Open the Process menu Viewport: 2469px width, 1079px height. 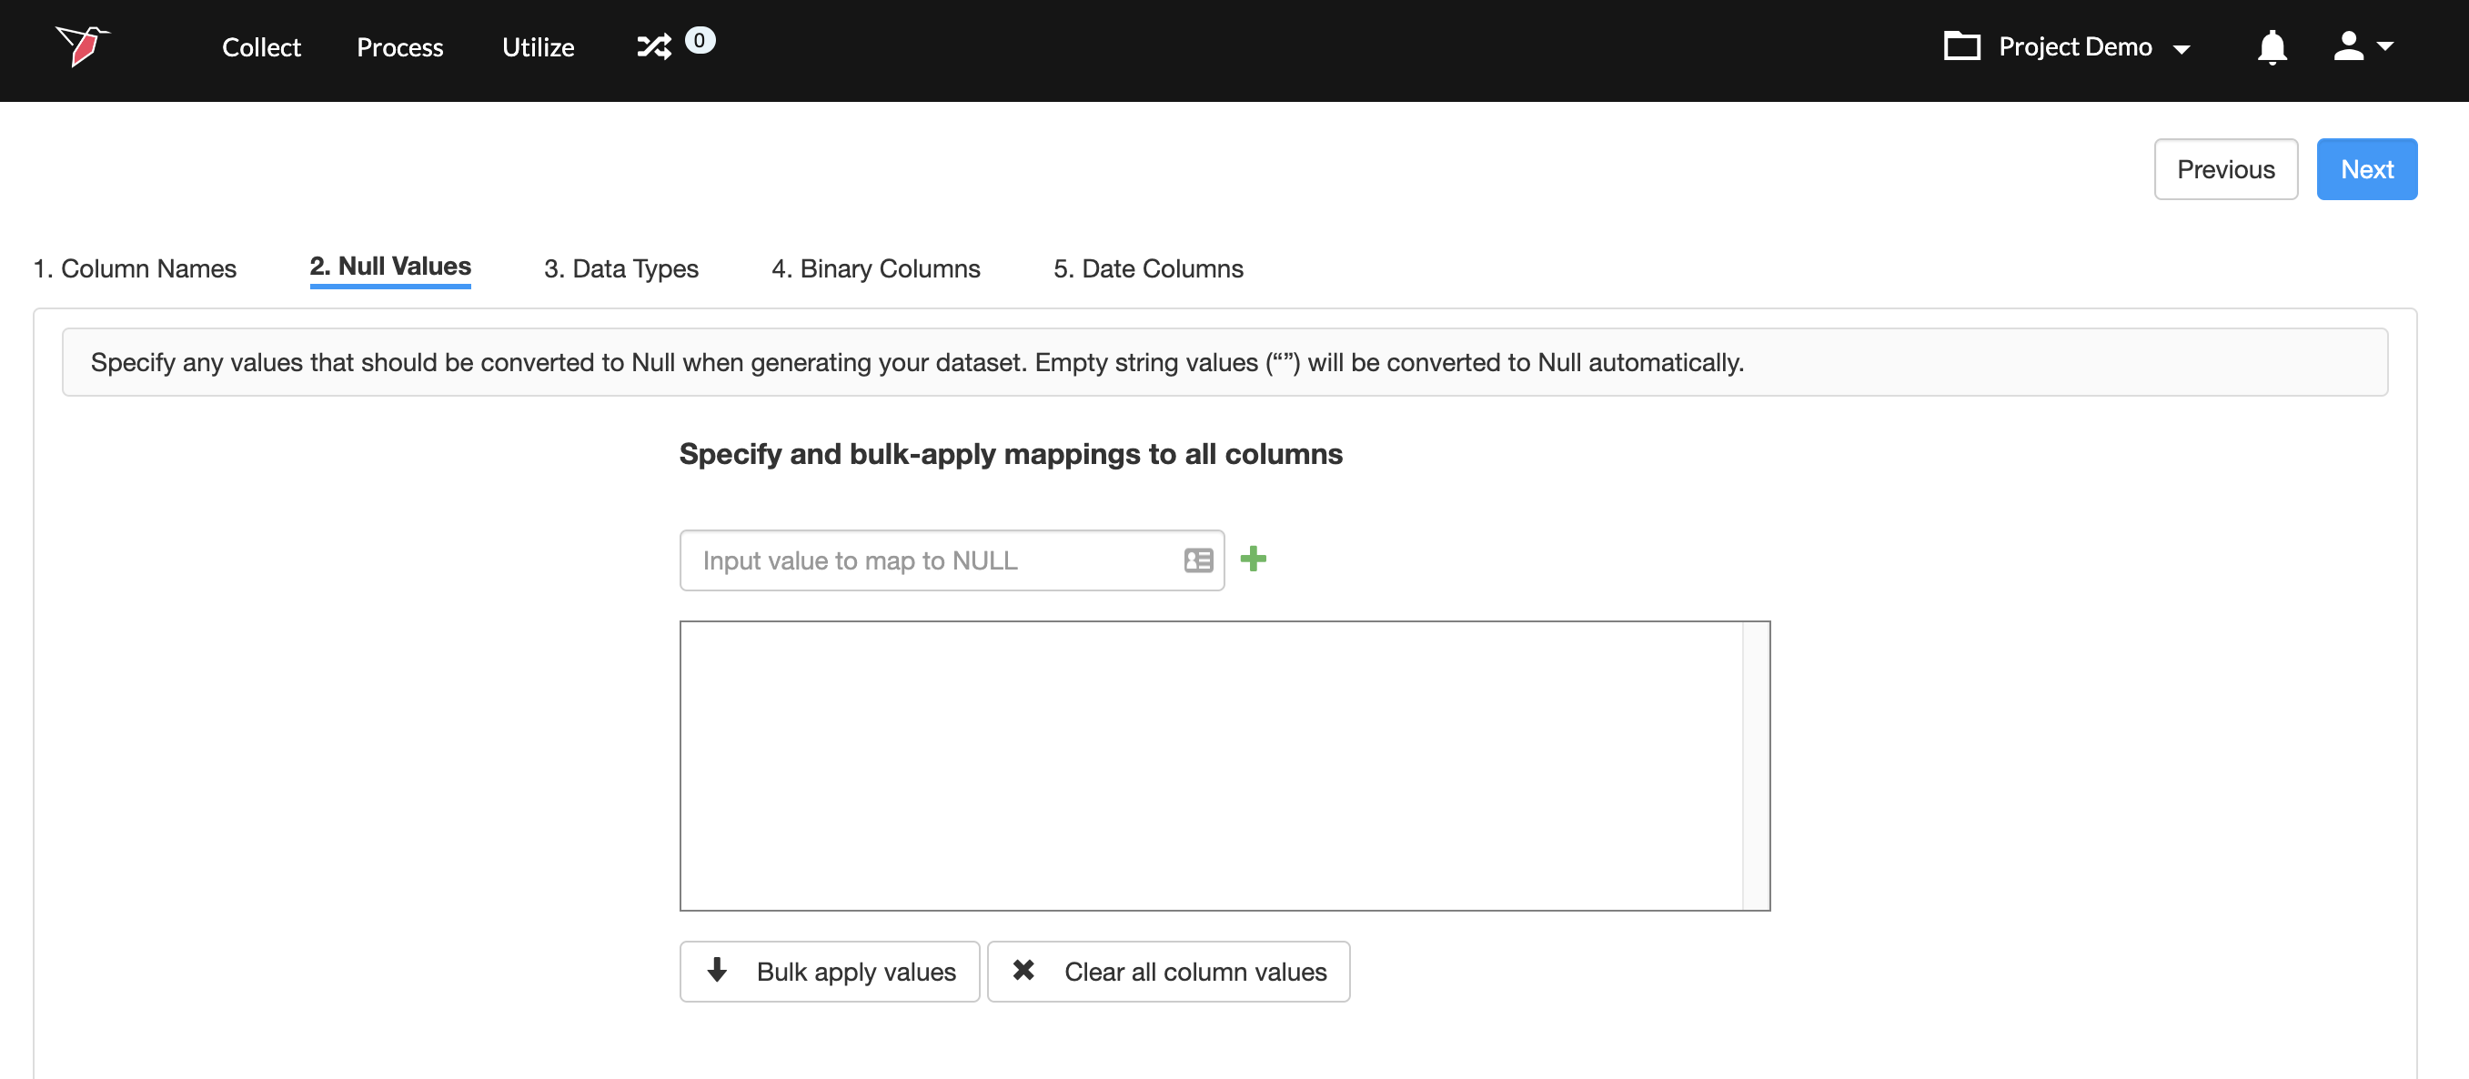point(399,47)
